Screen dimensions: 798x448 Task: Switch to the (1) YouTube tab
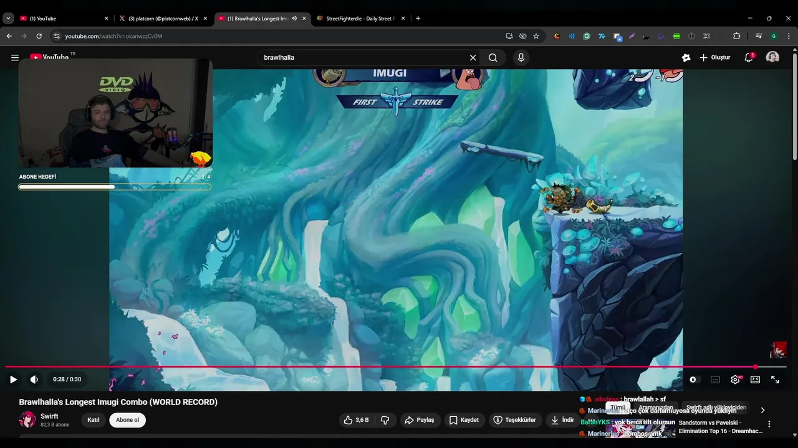tap(62, 19)
